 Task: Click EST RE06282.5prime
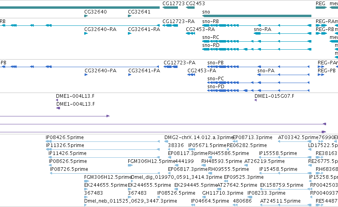click(x=247, y=145)
